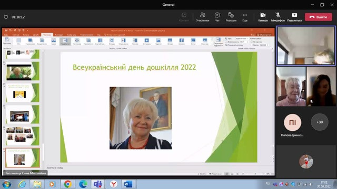Expand the +30 additional participants list
The height and width of the screenshot is (189, 337).
pos(320,122)
